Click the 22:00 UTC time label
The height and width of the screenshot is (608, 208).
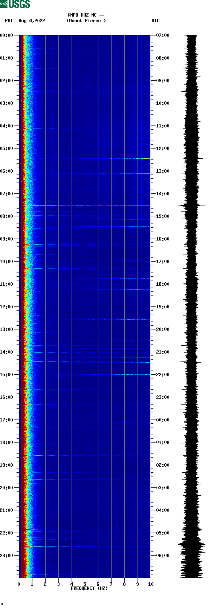point(163,375)
